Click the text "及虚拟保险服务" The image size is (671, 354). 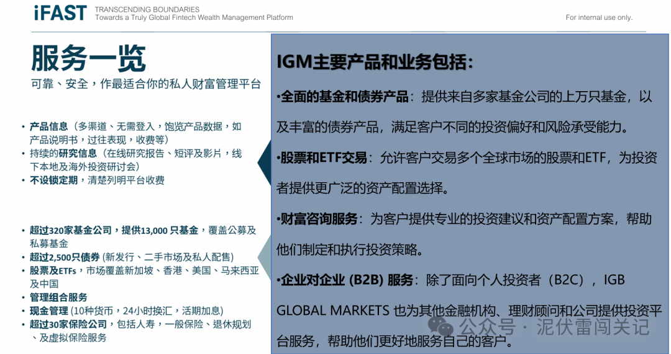pos(73,338)
